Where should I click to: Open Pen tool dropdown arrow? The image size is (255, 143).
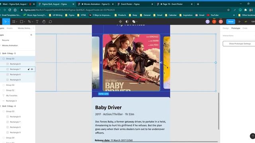(x=32, y=22)
